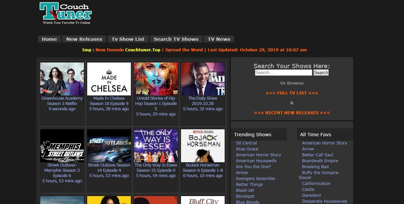
Task: Open the Street Outlaws car thumbnail
Action: (109, 146)
